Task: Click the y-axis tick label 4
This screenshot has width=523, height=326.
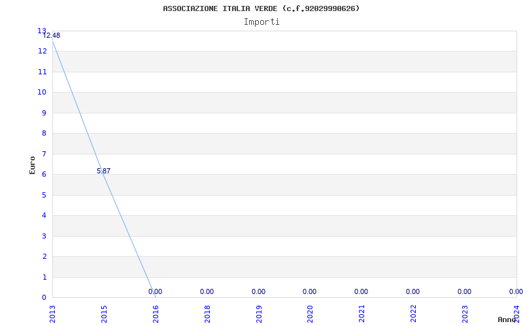Action: click(x=44, y=216)
